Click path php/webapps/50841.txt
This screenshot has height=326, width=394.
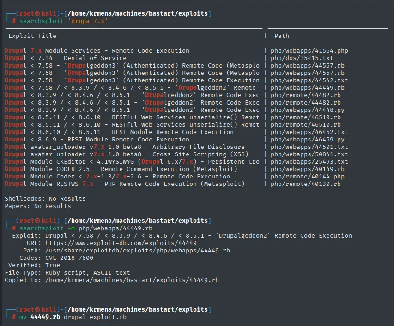309,154
